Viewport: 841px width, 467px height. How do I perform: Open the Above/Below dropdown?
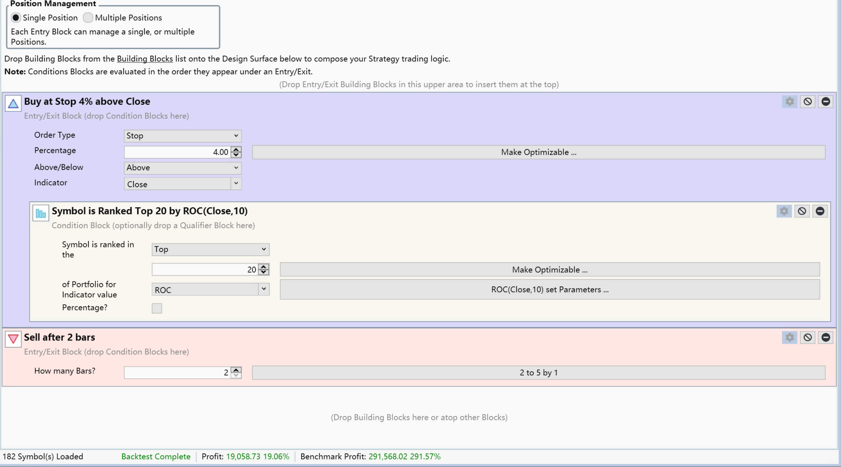coord(182,168)
